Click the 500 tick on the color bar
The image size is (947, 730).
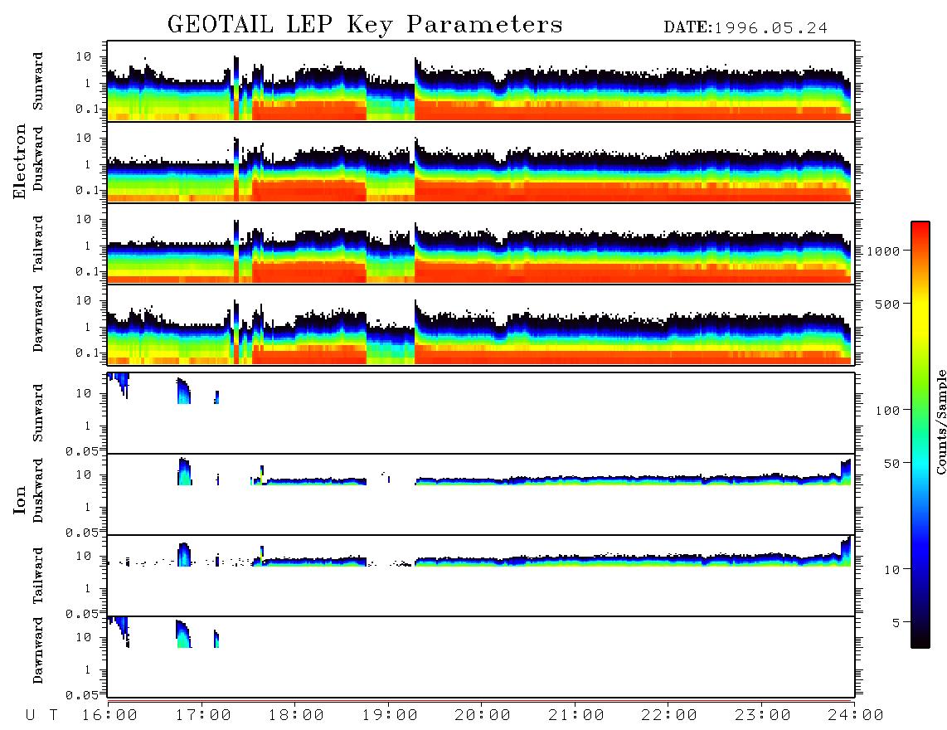[887, 304]
